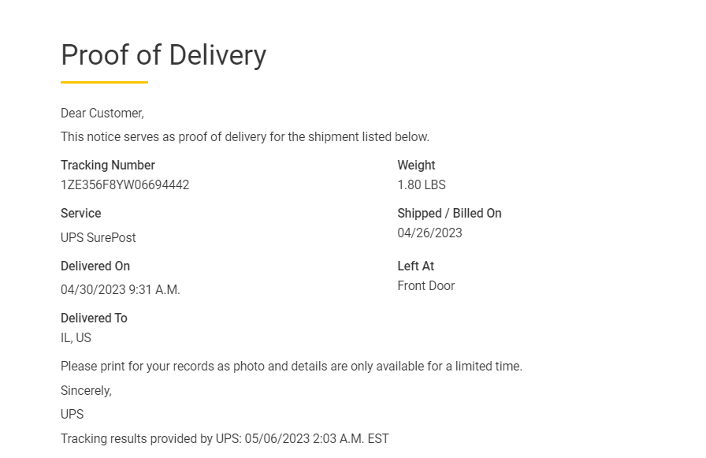This screenshot has width=706, height=458.
Task: Click the Sincerely closing line
Action: (x=86, y=391)
